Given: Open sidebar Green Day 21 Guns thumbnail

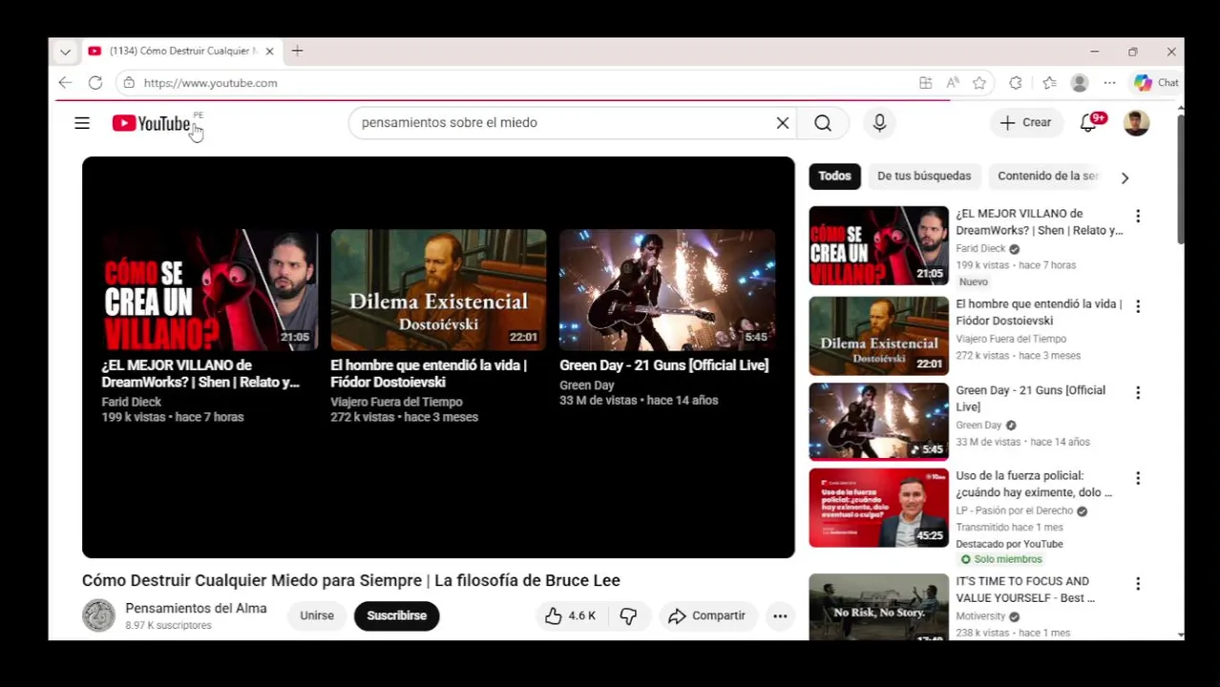Looking at the screenshot, I should (x=878, y=422).
